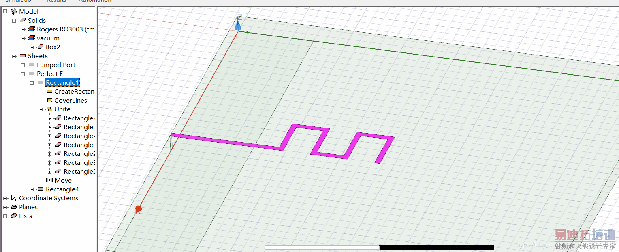Expand the Rectangle4 node

pos(32,189)
